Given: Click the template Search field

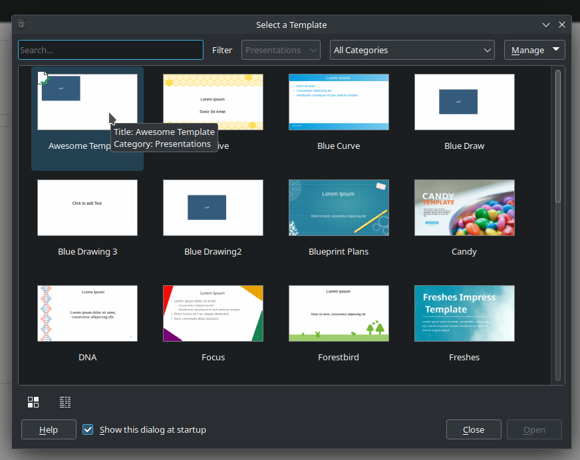Looking at the screenshot, I should (110, 50).
